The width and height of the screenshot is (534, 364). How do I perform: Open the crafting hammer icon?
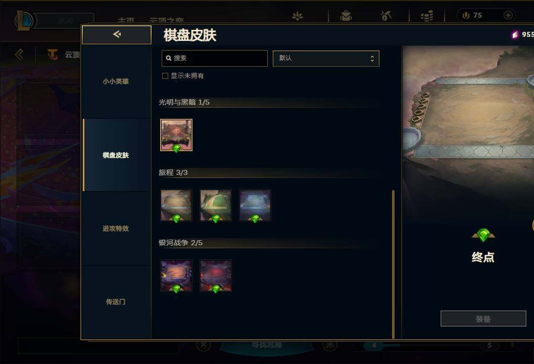(386, 15)
